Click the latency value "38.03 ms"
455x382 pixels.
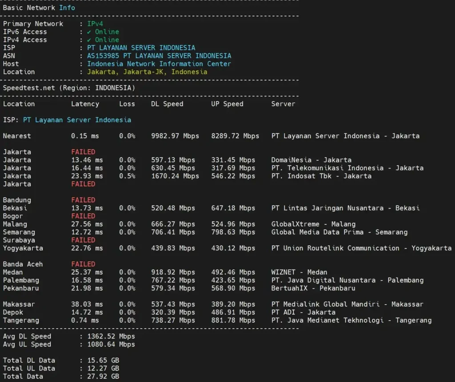(87, 305)
